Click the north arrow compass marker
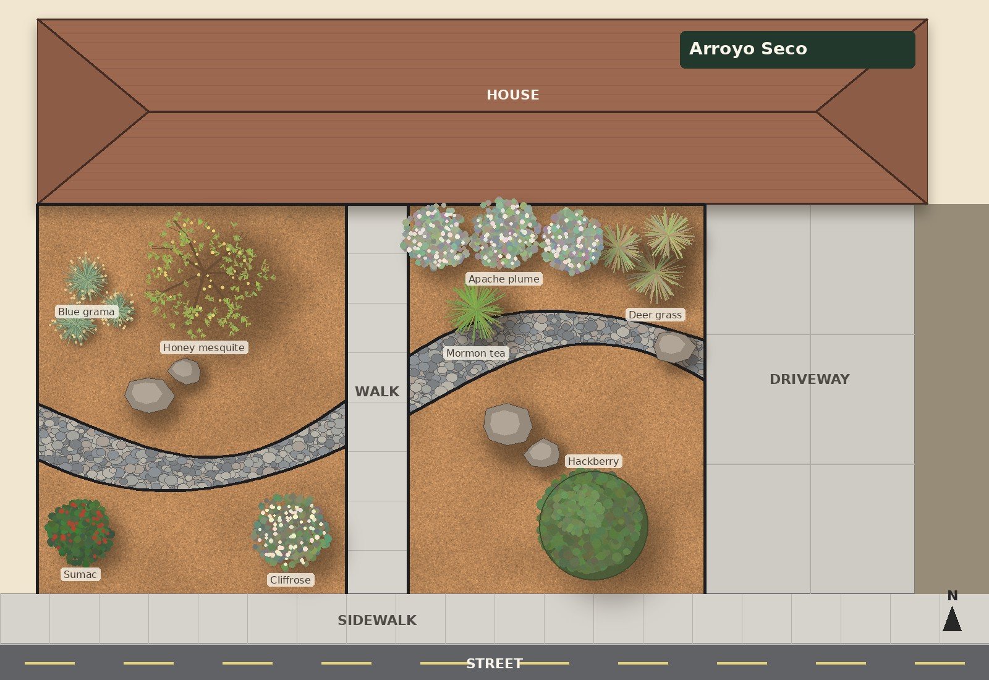Viewport: 989px width, 680px height. pyautogui.click(x=952, y=618)
